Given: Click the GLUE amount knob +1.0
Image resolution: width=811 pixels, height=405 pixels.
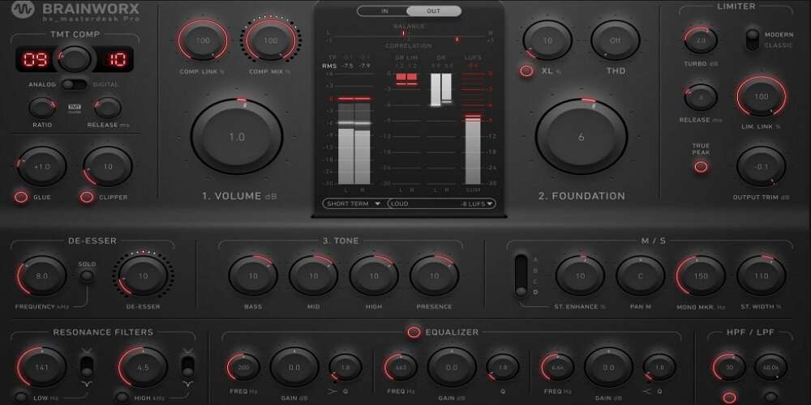Looking at the screenshot, I should 42,166.
